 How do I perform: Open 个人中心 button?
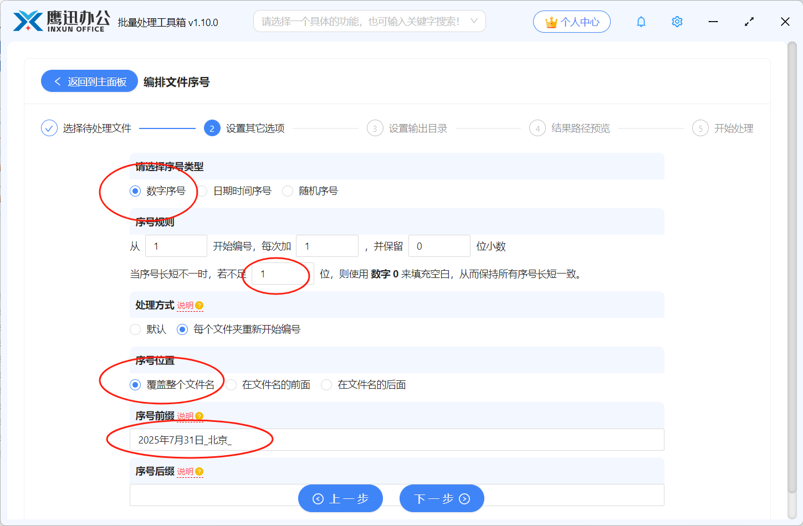(572, 22)
